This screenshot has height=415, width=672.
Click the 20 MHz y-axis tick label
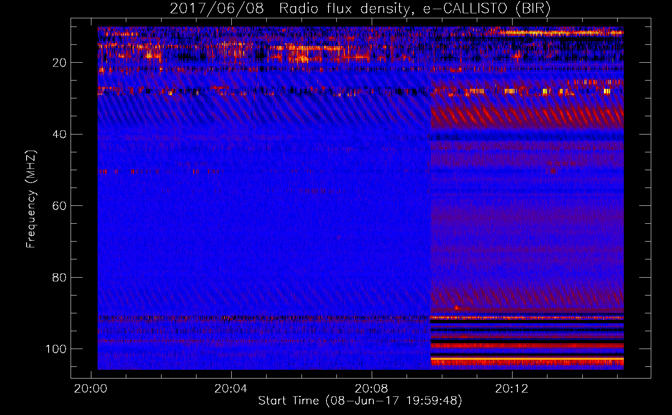click(x=59, y=63)
